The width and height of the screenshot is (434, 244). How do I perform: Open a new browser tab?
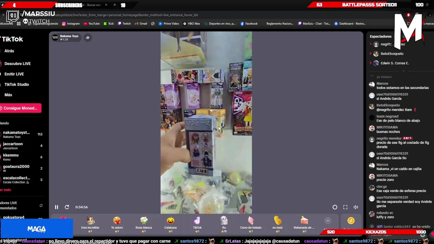tap(115, 5)
